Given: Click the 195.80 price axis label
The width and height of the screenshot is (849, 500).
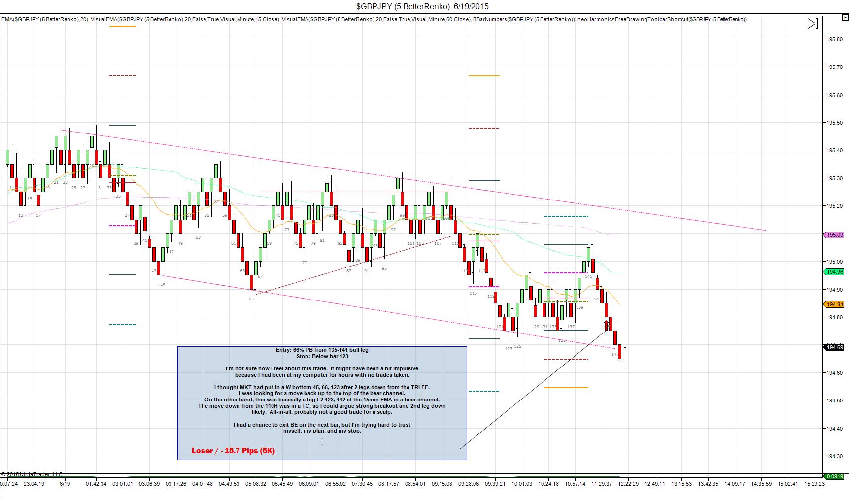Looking at the screenshot, I should pyautogui.click(x=833, y=39).
